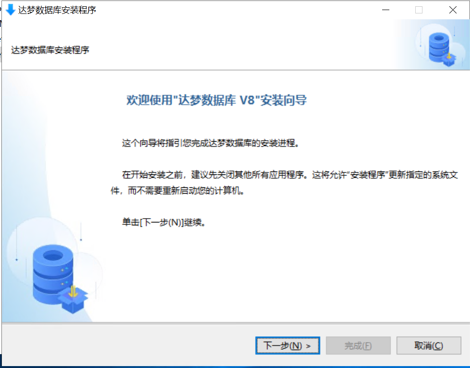The width and height of the screenshot is (470, 368).
Task: Click the disabled 完成(F) button
Action: click(358, 345)
